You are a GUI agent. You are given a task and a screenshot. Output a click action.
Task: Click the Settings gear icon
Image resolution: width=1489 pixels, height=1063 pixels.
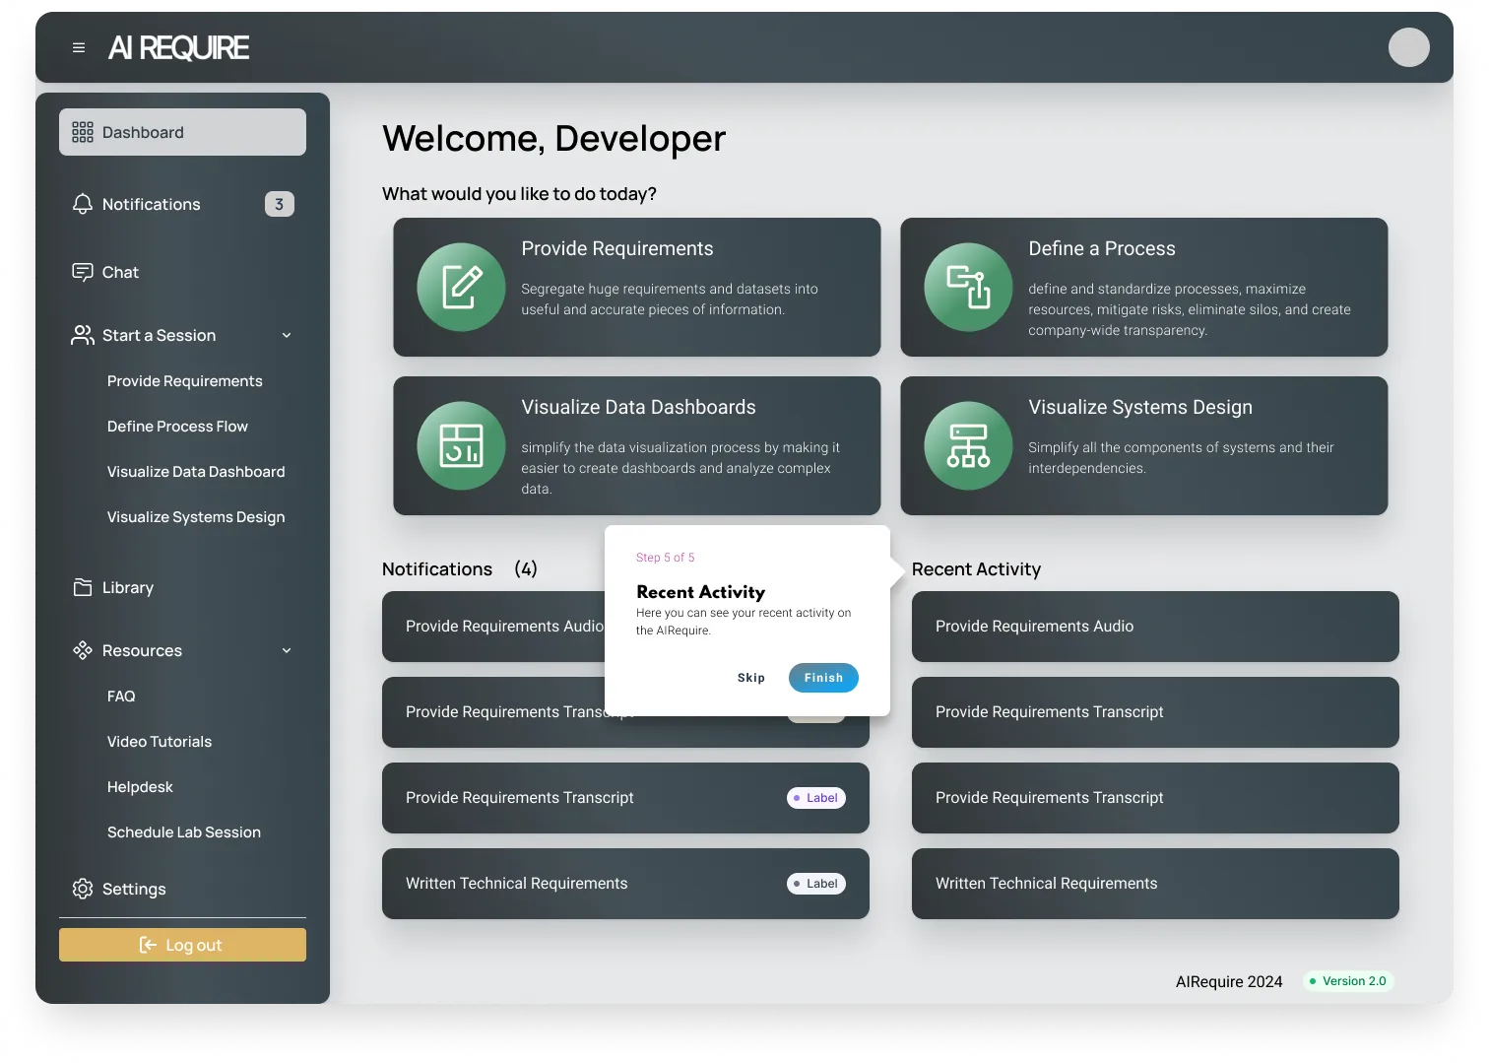(x=83, y=889)
